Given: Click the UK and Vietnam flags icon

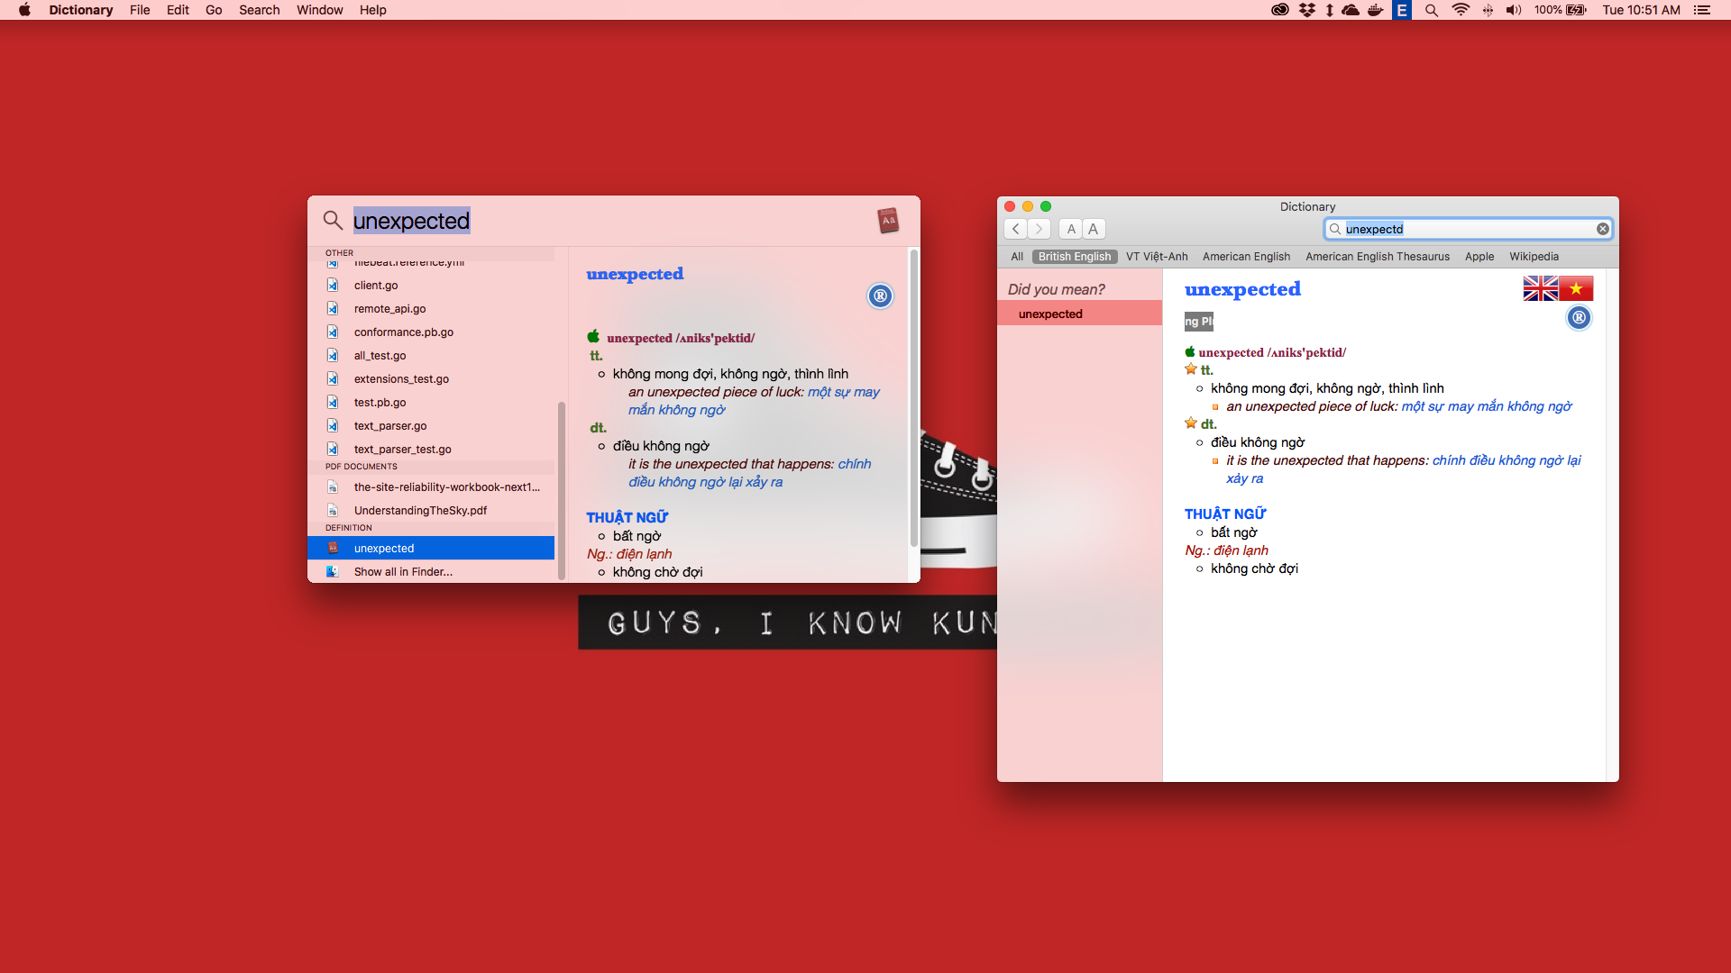Looking at the screenshot, I should [x=1558, y=288].
